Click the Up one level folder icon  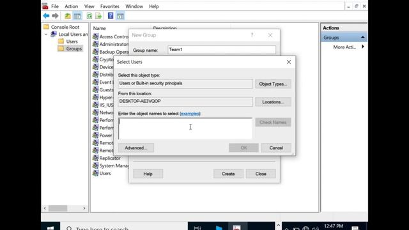(x=68, y=16)
